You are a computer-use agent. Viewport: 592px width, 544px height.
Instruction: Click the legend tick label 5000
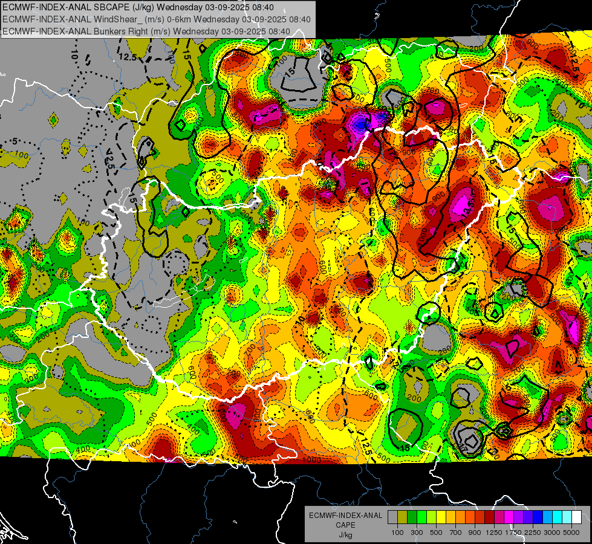(571, 533)
